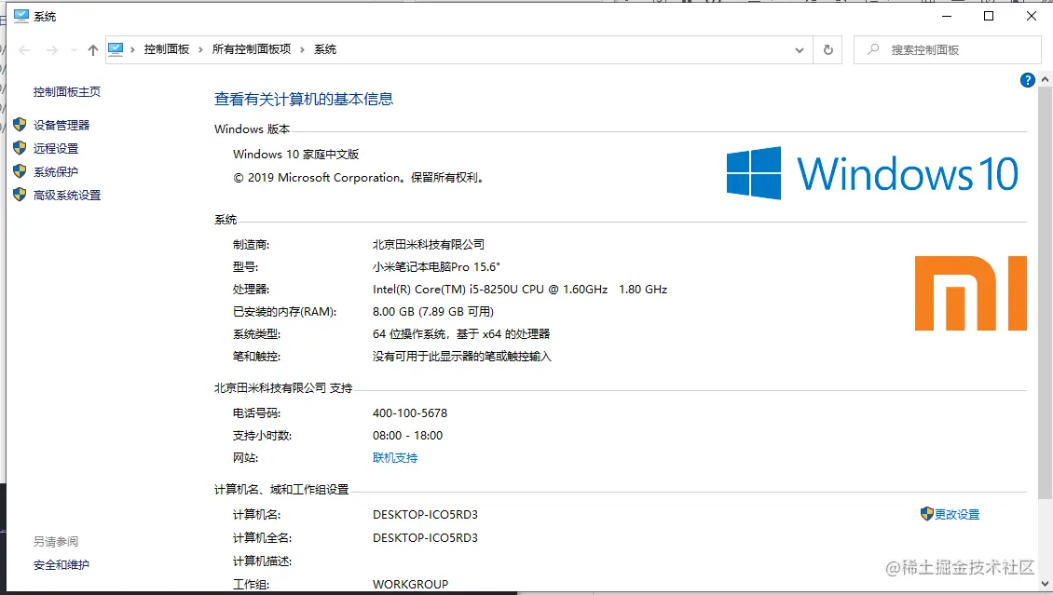Screen dimensions: 1053x595
Task: Click the 搜索控制面板 search box
Action: 948,49
